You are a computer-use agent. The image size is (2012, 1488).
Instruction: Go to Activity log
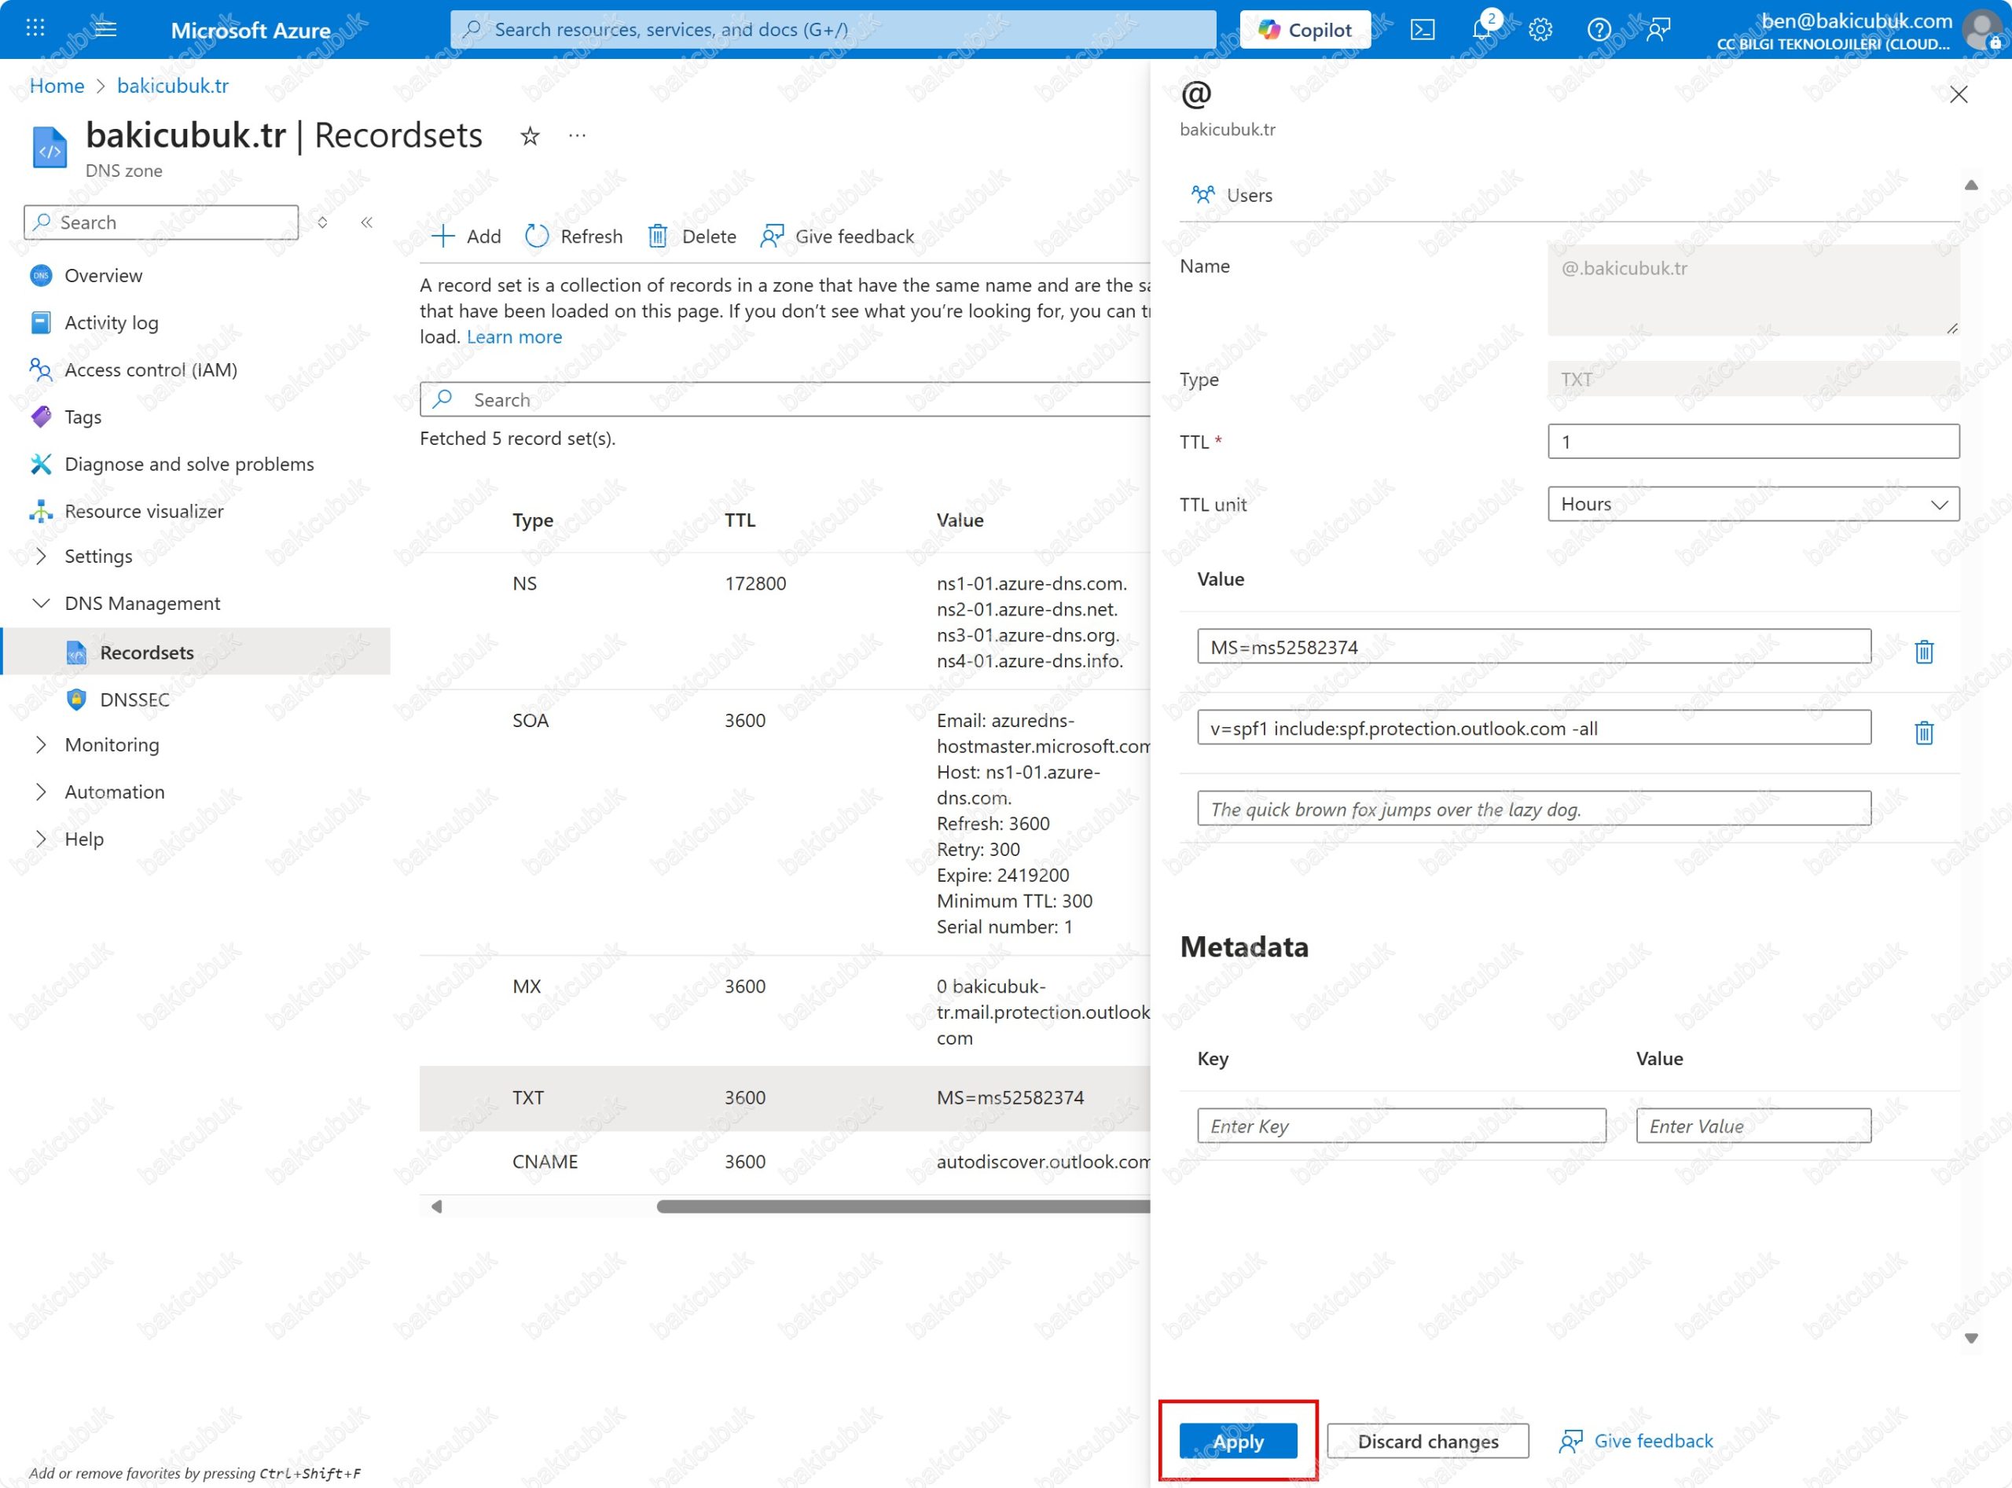point(111,322)
